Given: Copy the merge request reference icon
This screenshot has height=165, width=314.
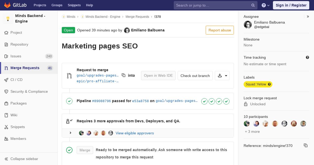Looking at the screenshot, I should coord(306,145).
